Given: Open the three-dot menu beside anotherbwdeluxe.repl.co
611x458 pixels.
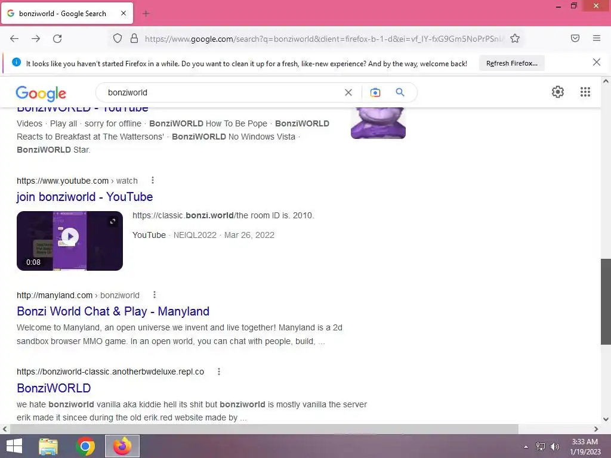Looking at the screenshot, I should [219, 372].
